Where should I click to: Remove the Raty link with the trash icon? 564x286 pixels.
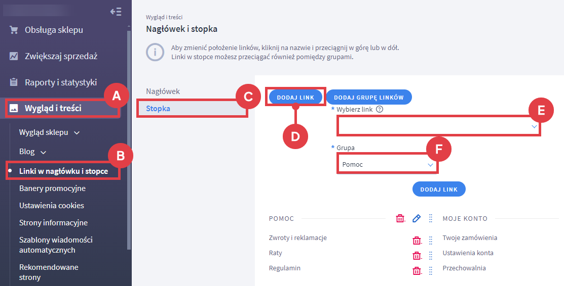pos(417,256)
